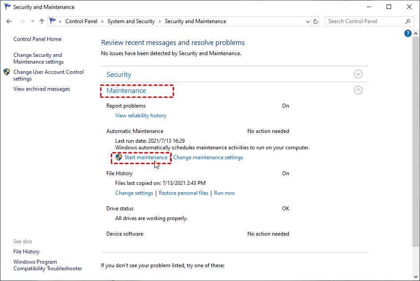
Task: Click the search magnifier icon
Action: coord(408,21)
